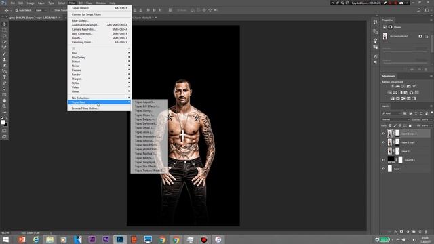Image resolution: width=434 pixels, height=244 pixels.
Task: Add a Brightness/Contrast adjustment
Action: click(392, 86)
